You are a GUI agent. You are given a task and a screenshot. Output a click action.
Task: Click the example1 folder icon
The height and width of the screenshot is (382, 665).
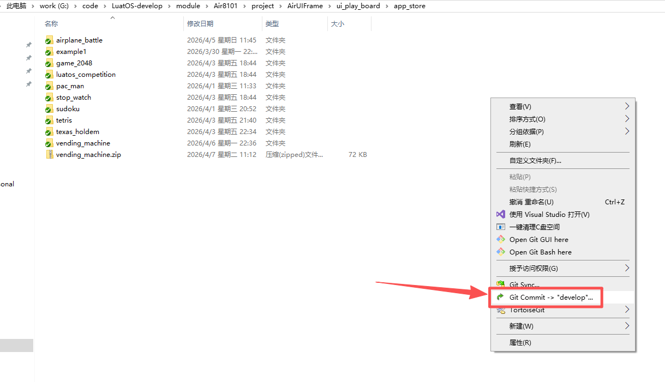(x=49, y=52)
